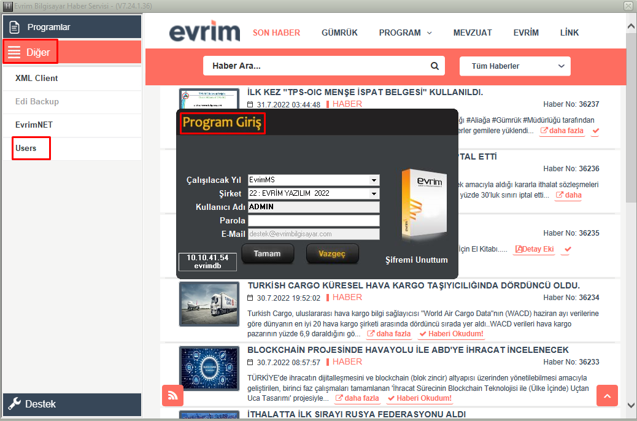
Task: Click the checkmark for news 36235
Action: (x=568, y=249)
